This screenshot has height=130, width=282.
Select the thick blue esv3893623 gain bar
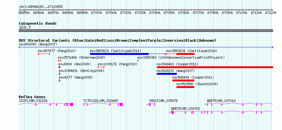[119, 54]
